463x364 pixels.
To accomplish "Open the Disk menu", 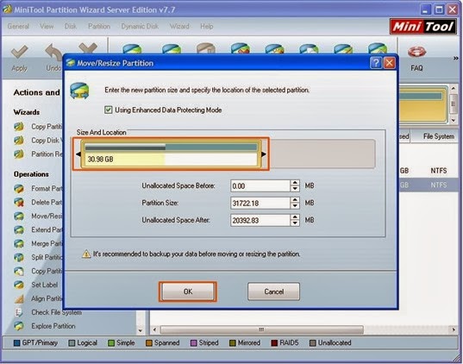I will 71,26.
